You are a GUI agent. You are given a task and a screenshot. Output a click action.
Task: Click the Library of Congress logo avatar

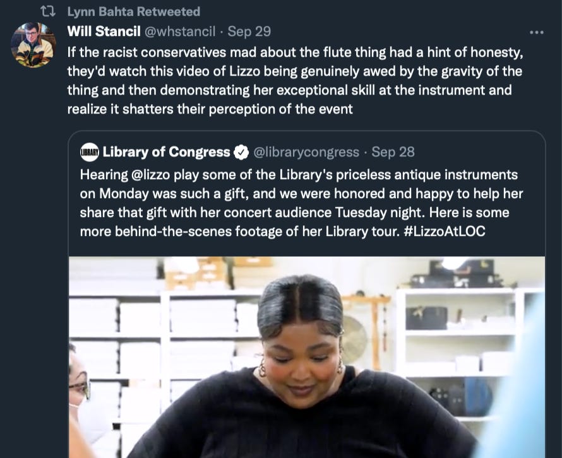[x=90, y=152]
